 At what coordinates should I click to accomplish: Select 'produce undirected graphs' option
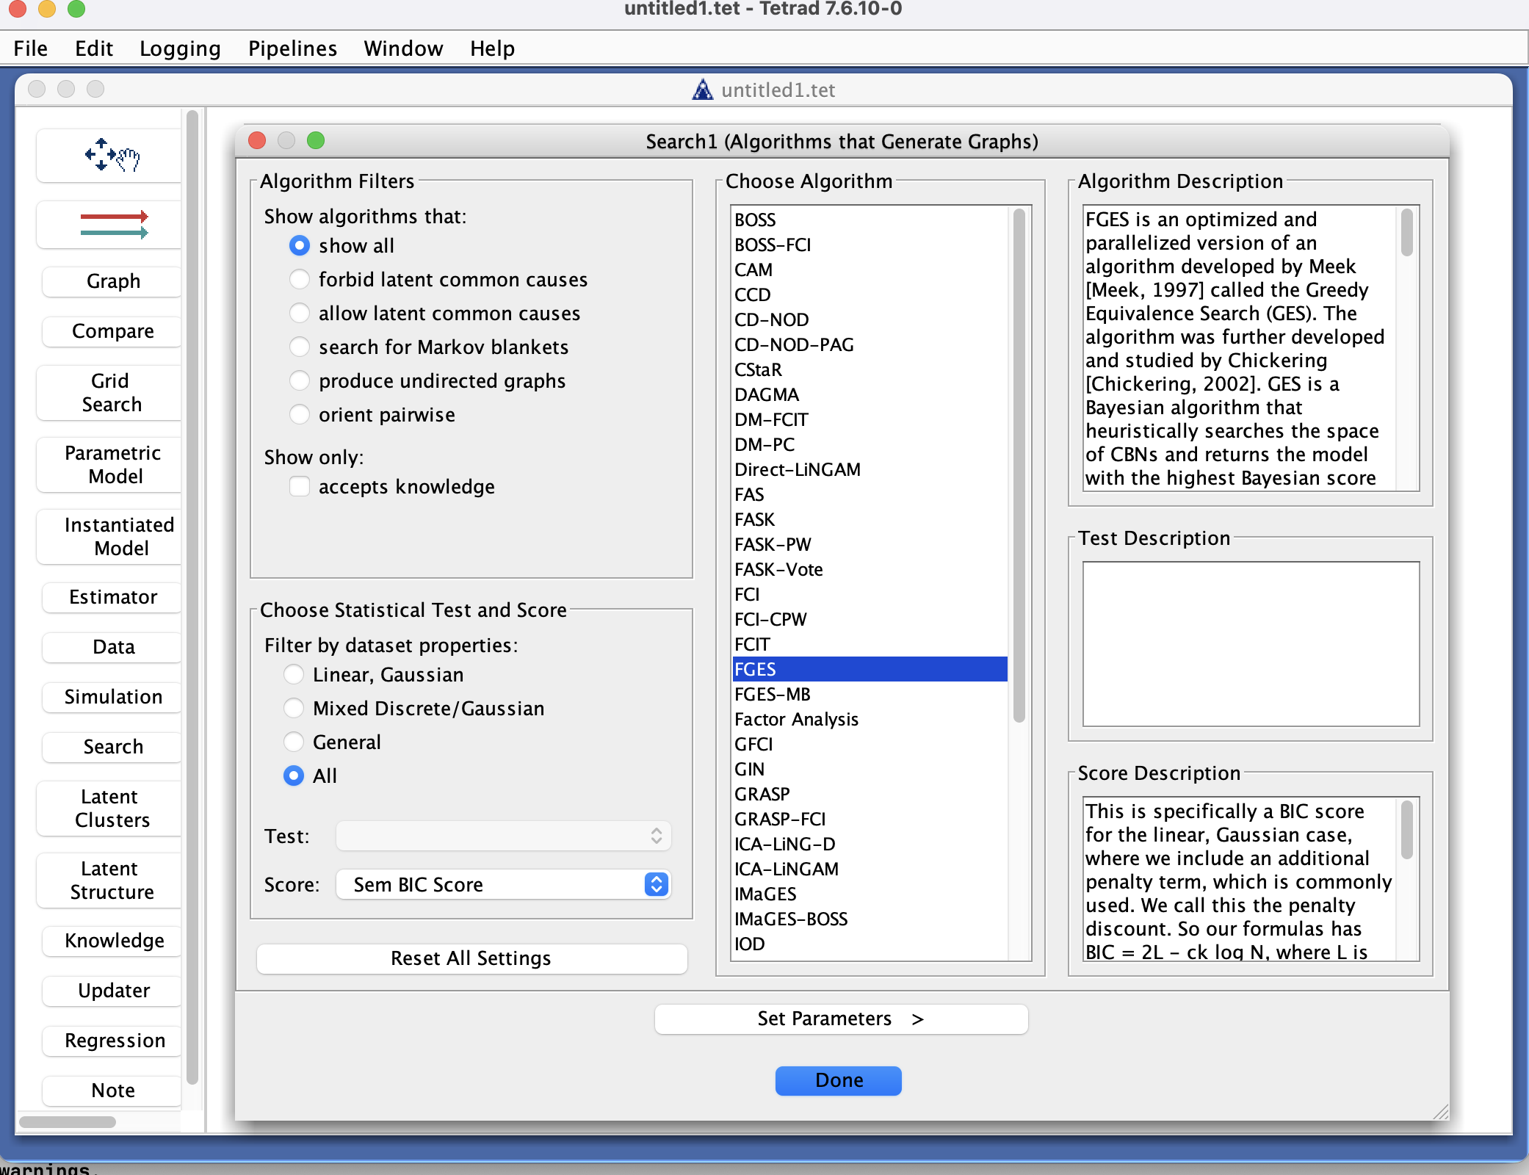click(300, 380)
